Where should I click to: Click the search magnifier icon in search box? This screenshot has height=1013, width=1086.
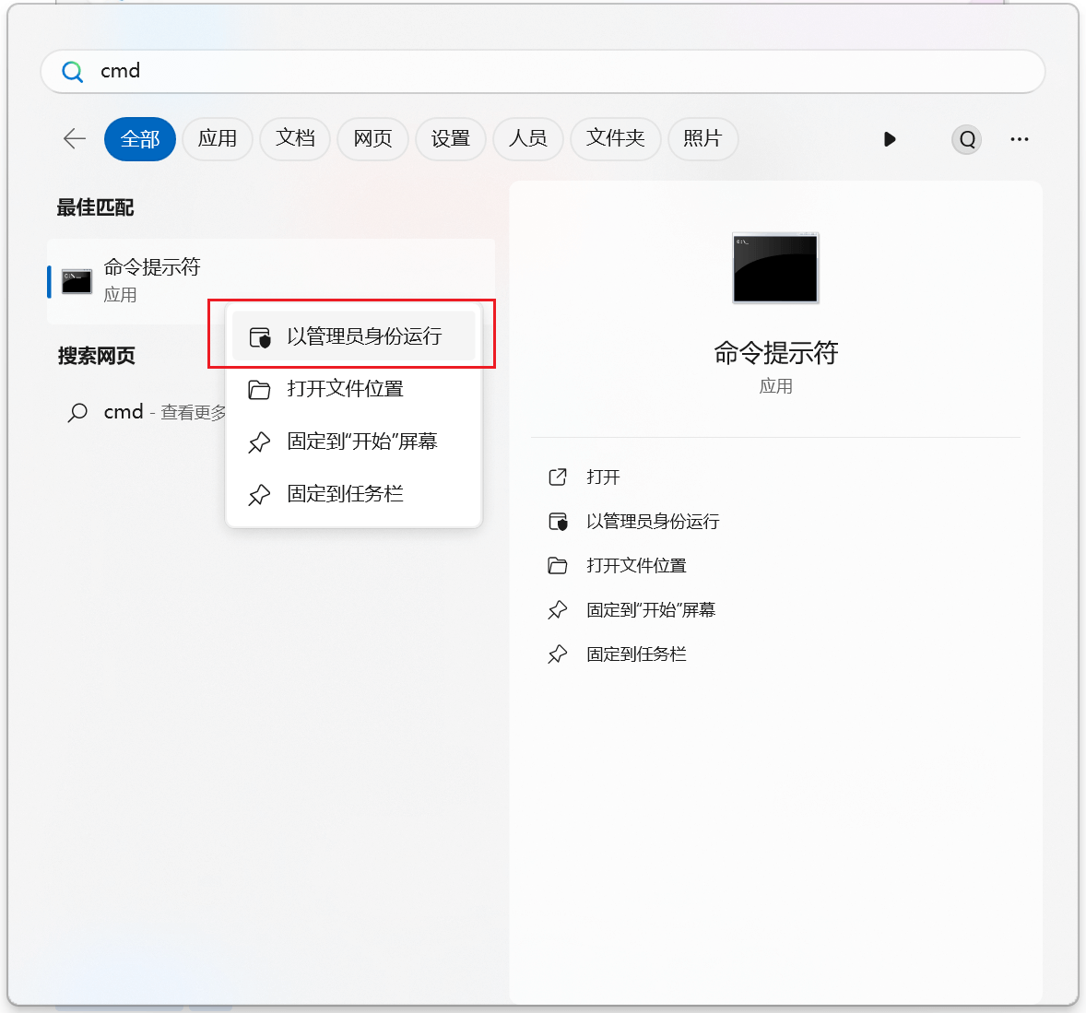72,71
